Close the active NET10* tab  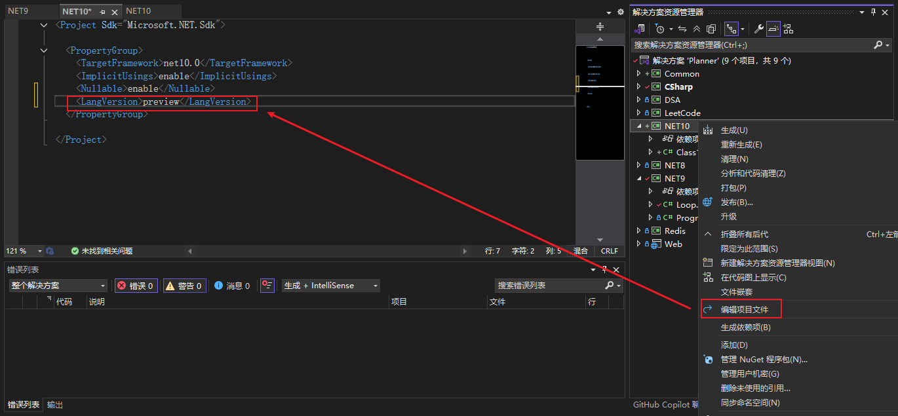coord(115,12)
